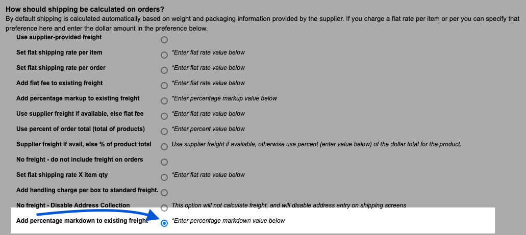Pick Add handling charge per box radio button

click(164, 193)
